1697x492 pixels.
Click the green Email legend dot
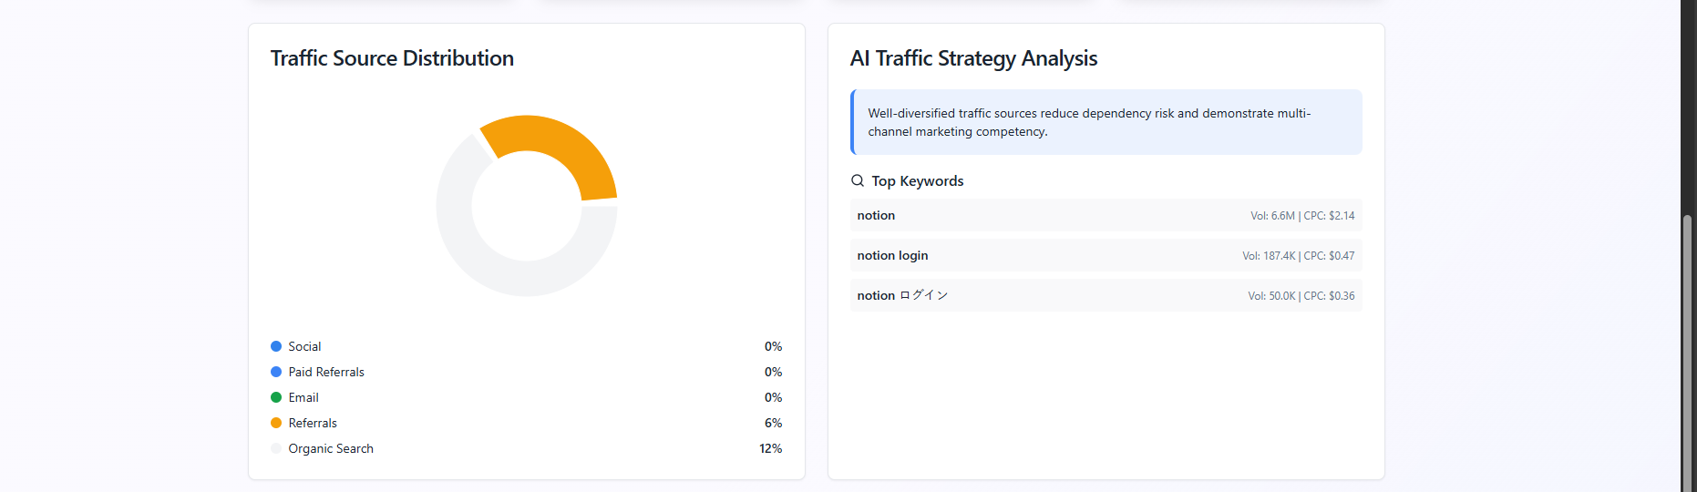[276, 397]
